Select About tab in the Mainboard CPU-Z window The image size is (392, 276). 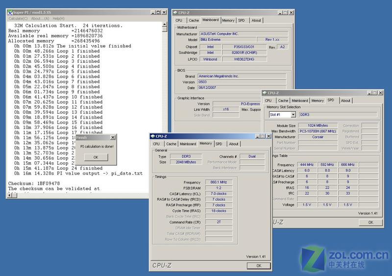click(256, 20)
